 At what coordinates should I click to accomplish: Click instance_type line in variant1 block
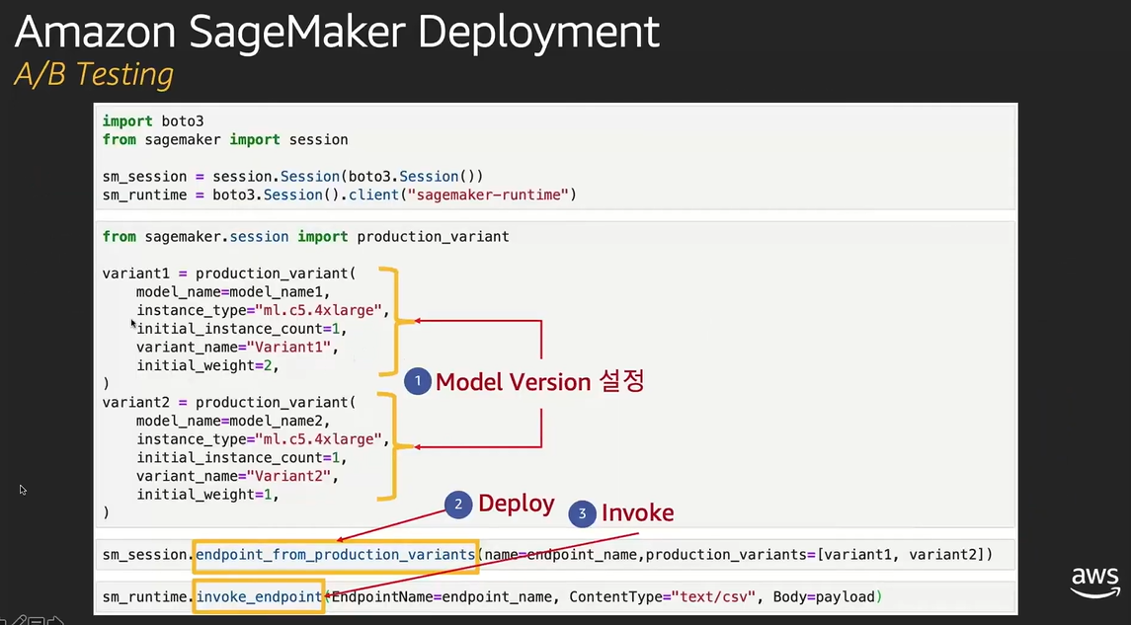[263, 311]
